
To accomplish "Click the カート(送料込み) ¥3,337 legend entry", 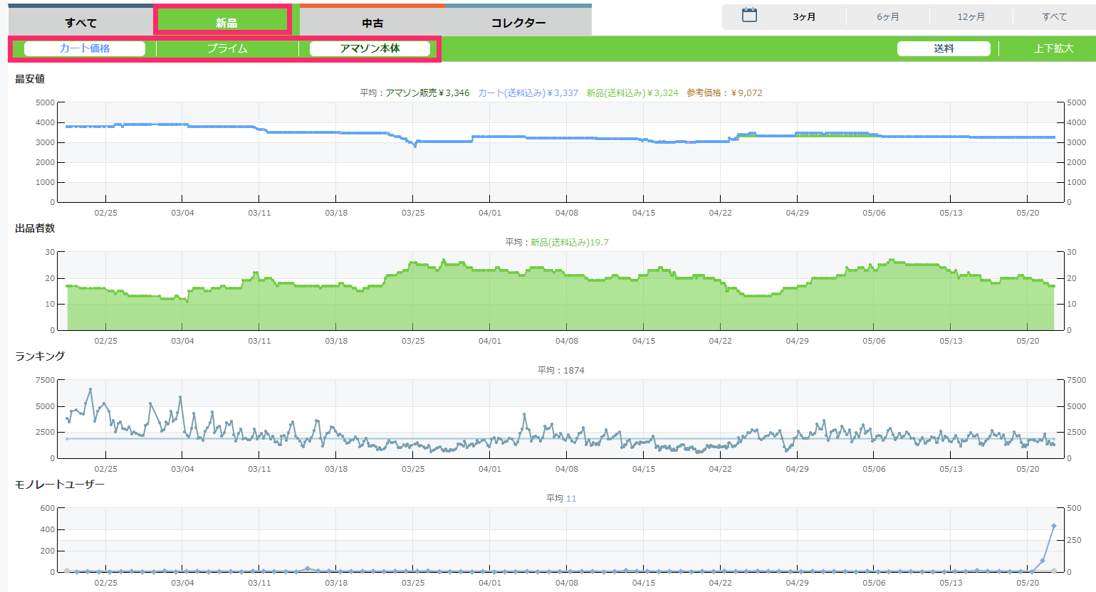I will click(528, 92).
